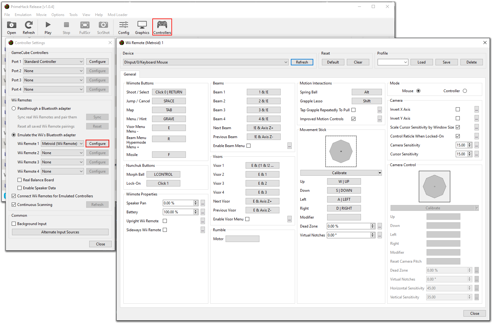Open options button beside Enable Visor Menu
493x324 pixels.
290,219
